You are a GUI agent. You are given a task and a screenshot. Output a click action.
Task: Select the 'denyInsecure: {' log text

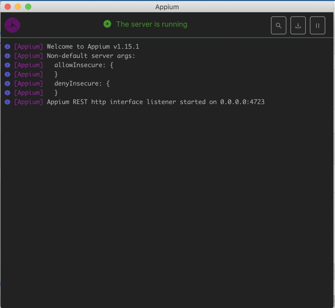coord(82,83)
